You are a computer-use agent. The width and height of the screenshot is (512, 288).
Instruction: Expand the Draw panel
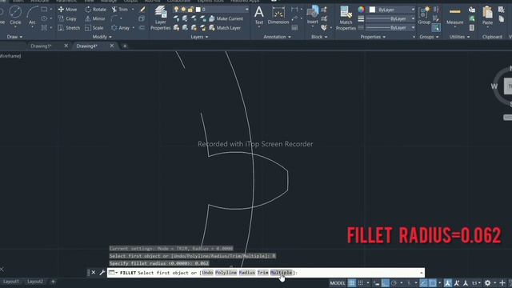14,37
